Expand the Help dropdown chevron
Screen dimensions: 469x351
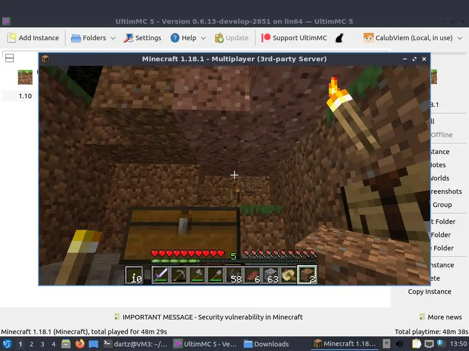(203, 38)
